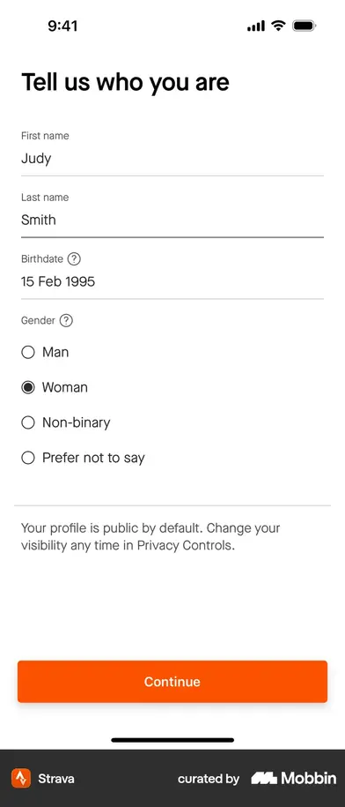Tap the battery status icon
The height and width of the screenshot is (807, 345).
click(305, 26)
